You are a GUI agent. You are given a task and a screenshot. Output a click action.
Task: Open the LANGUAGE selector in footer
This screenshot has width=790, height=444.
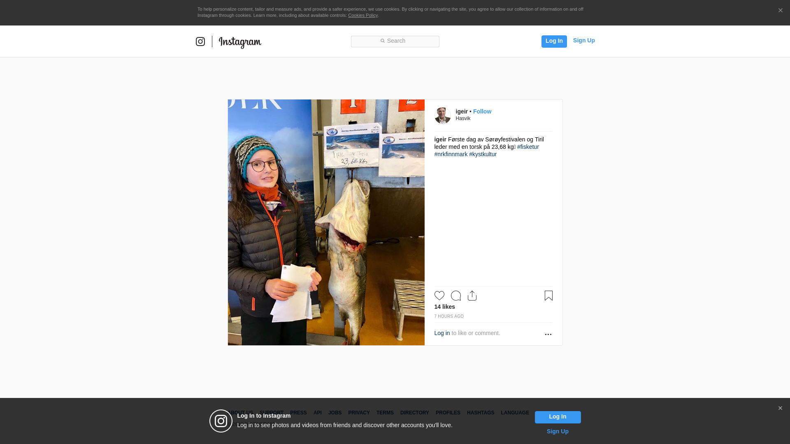(x=515, y=413)
